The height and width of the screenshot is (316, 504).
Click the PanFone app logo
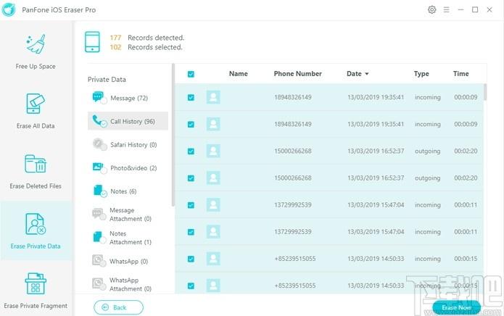[x=9, y=9]
